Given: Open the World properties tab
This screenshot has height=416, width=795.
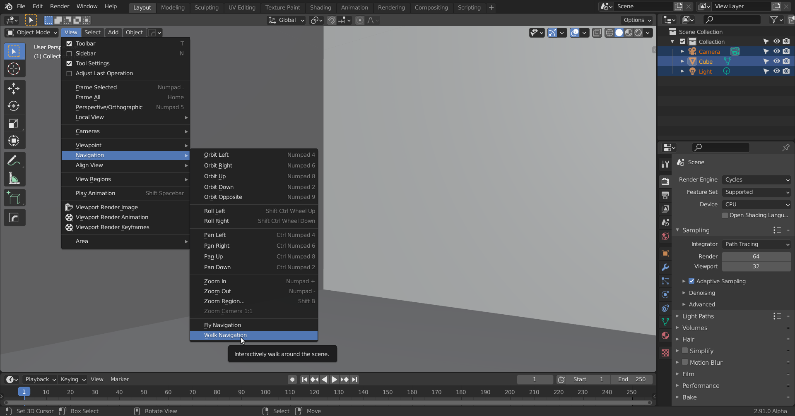Looking at the screenshot, I should 665,236.
